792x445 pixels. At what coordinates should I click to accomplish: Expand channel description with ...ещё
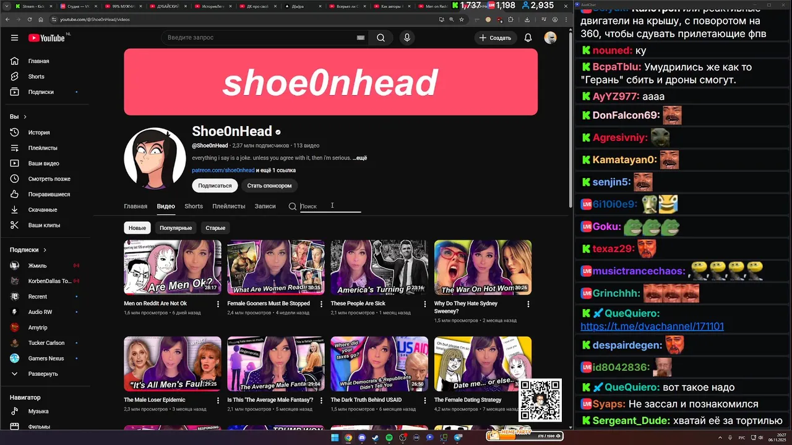(x=359, y=158)
